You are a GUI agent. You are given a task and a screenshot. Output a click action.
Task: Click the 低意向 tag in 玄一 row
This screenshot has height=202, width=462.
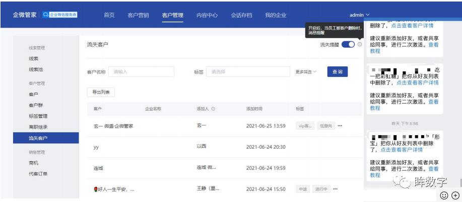coord(326,126)
